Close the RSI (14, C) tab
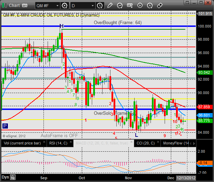Screen dimensions: 214x182 coord(71,142)
